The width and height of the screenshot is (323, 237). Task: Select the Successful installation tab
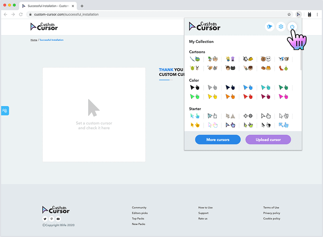(x=48, y=6)
